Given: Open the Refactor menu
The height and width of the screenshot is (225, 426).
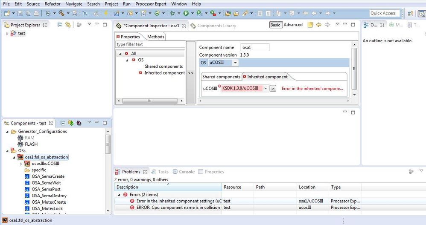Looking at the screenshot, I should [x=53, y=4].
